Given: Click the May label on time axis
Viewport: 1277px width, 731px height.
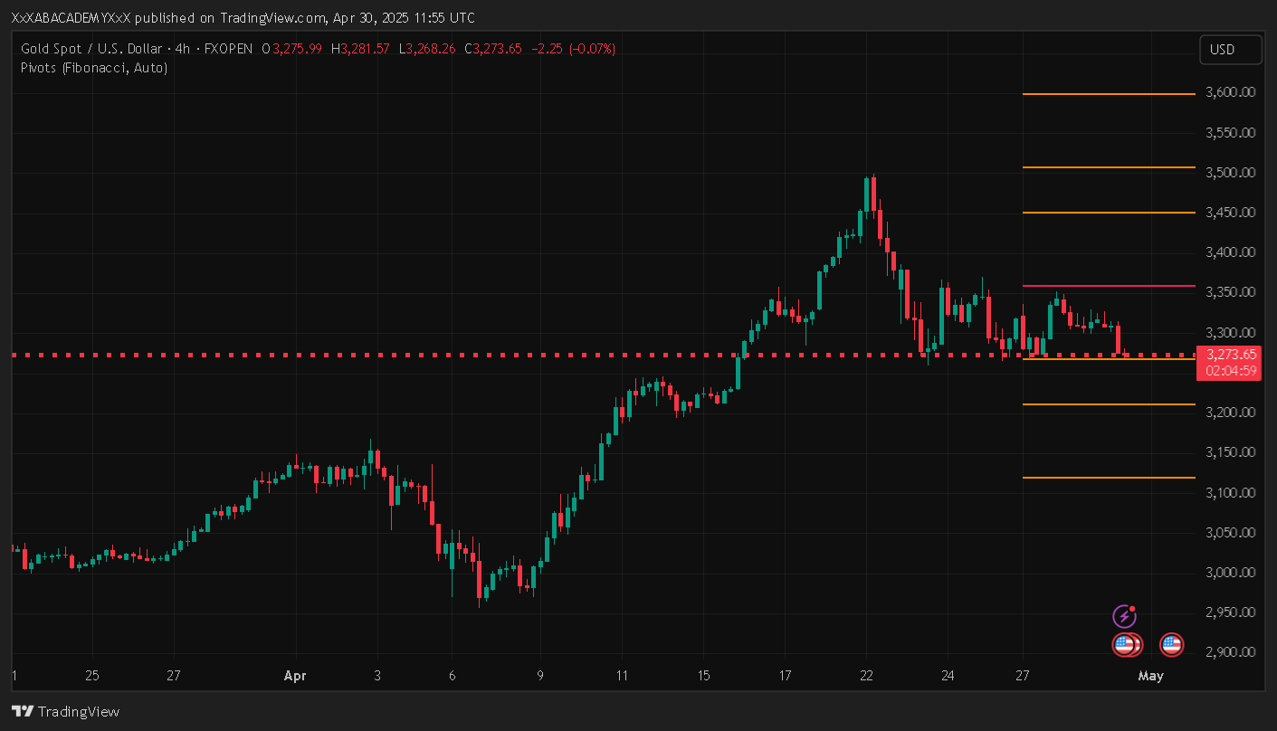Looking at the screenshot, I should point(1150,676).
